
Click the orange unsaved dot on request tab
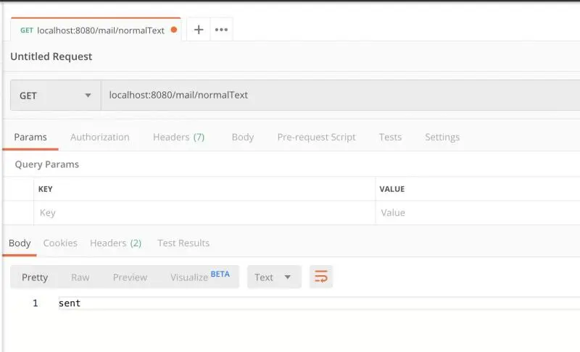pyautogui.click(x=174, y=30)
